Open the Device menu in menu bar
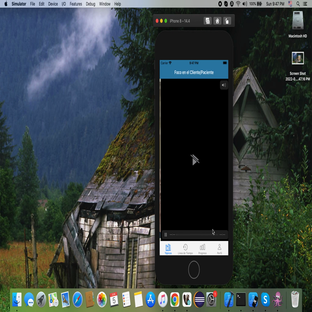Screen dimensions: 312x312 (53, 4)
